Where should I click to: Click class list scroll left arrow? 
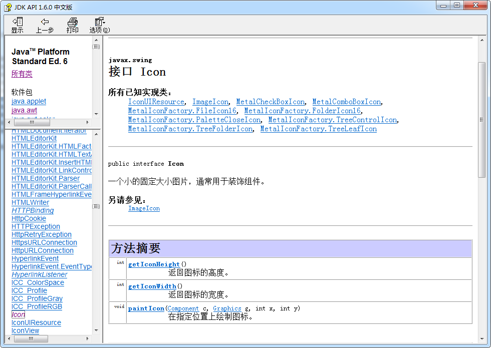(9, 338)
